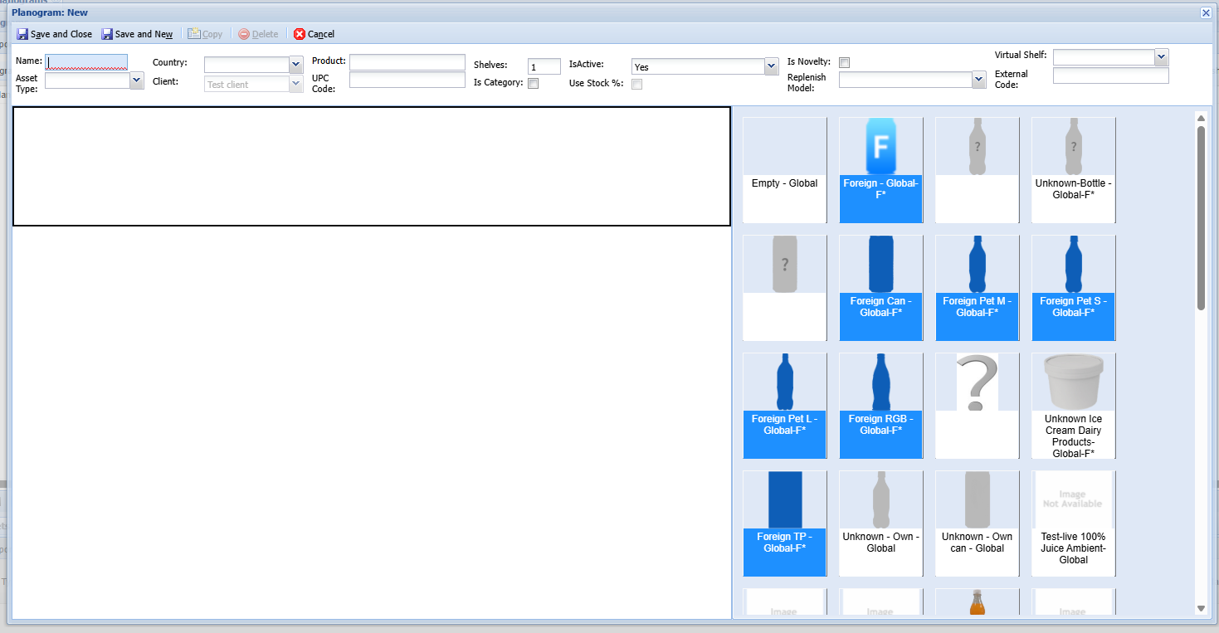Pick the Foreign Can product icon
Viewport: 1219px width, 633px height.
880,264
